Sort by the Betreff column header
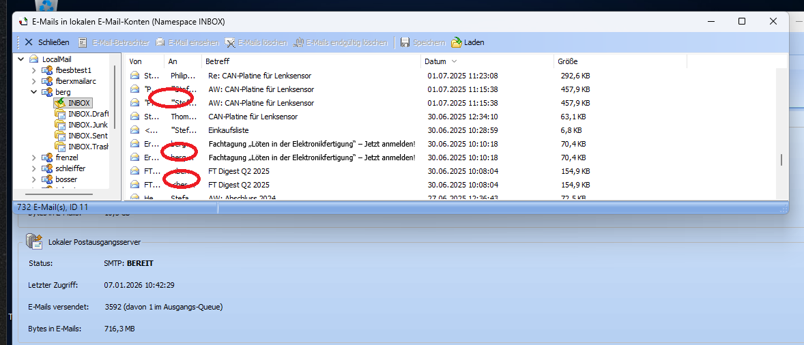The image size is (804, 345). click(312, 61)
